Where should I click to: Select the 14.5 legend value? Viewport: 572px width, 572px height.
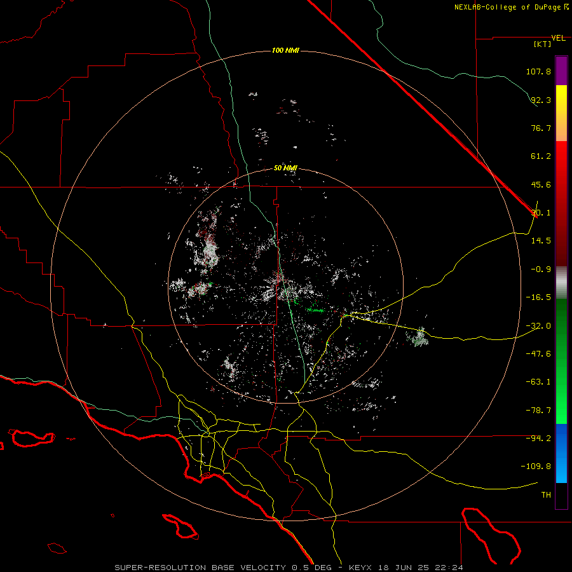(541, 241)
